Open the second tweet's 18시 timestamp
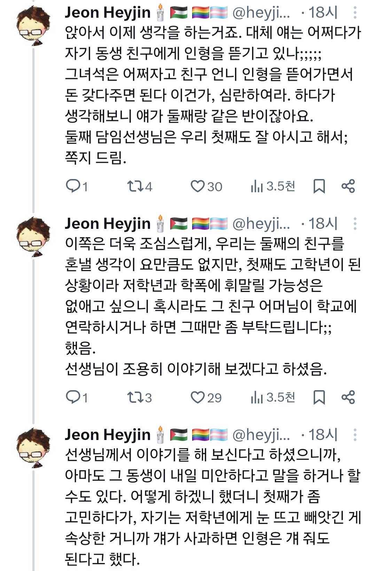The width and height of the screenshot is (376, 571). pyautogui.click(x=323, y=224)
